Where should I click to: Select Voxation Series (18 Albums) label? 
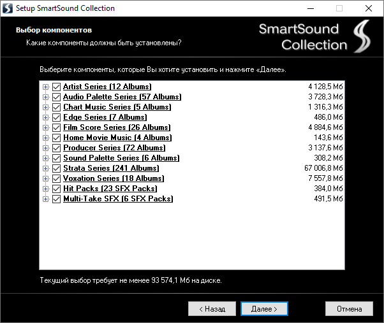point(114,178)
